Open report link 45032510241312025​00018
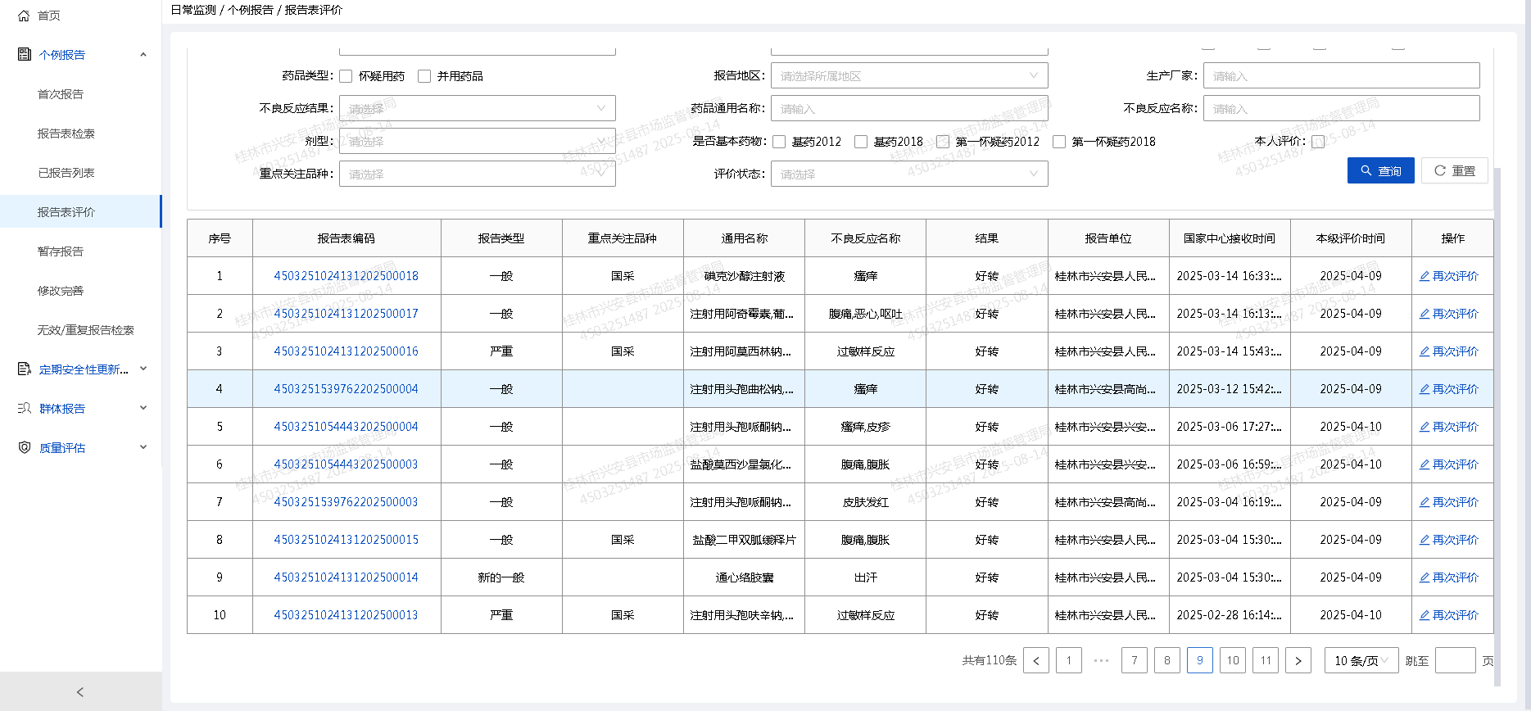 click(346, 276)
